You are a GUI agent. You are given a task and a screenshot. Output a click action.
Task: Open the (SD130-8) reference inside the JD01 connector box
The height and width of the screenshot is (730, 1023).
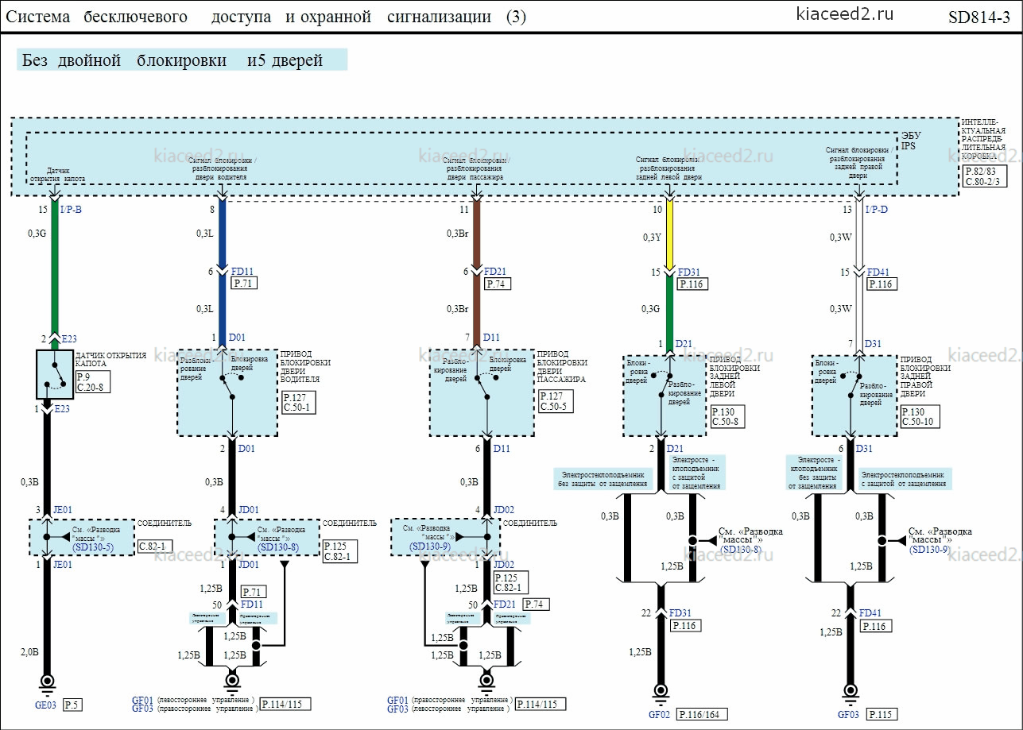click(x=278, y=548)
